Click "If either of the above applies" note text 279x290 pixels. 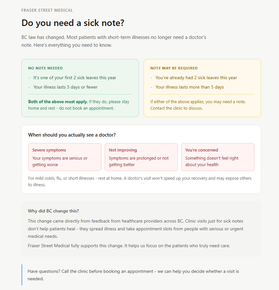[x=198, y=105]
